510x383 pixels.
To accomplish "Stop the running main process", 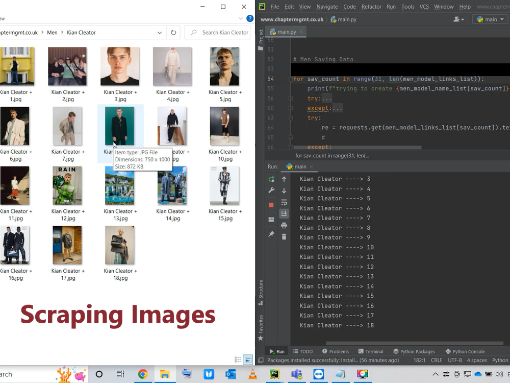I will tap(271, 205).
